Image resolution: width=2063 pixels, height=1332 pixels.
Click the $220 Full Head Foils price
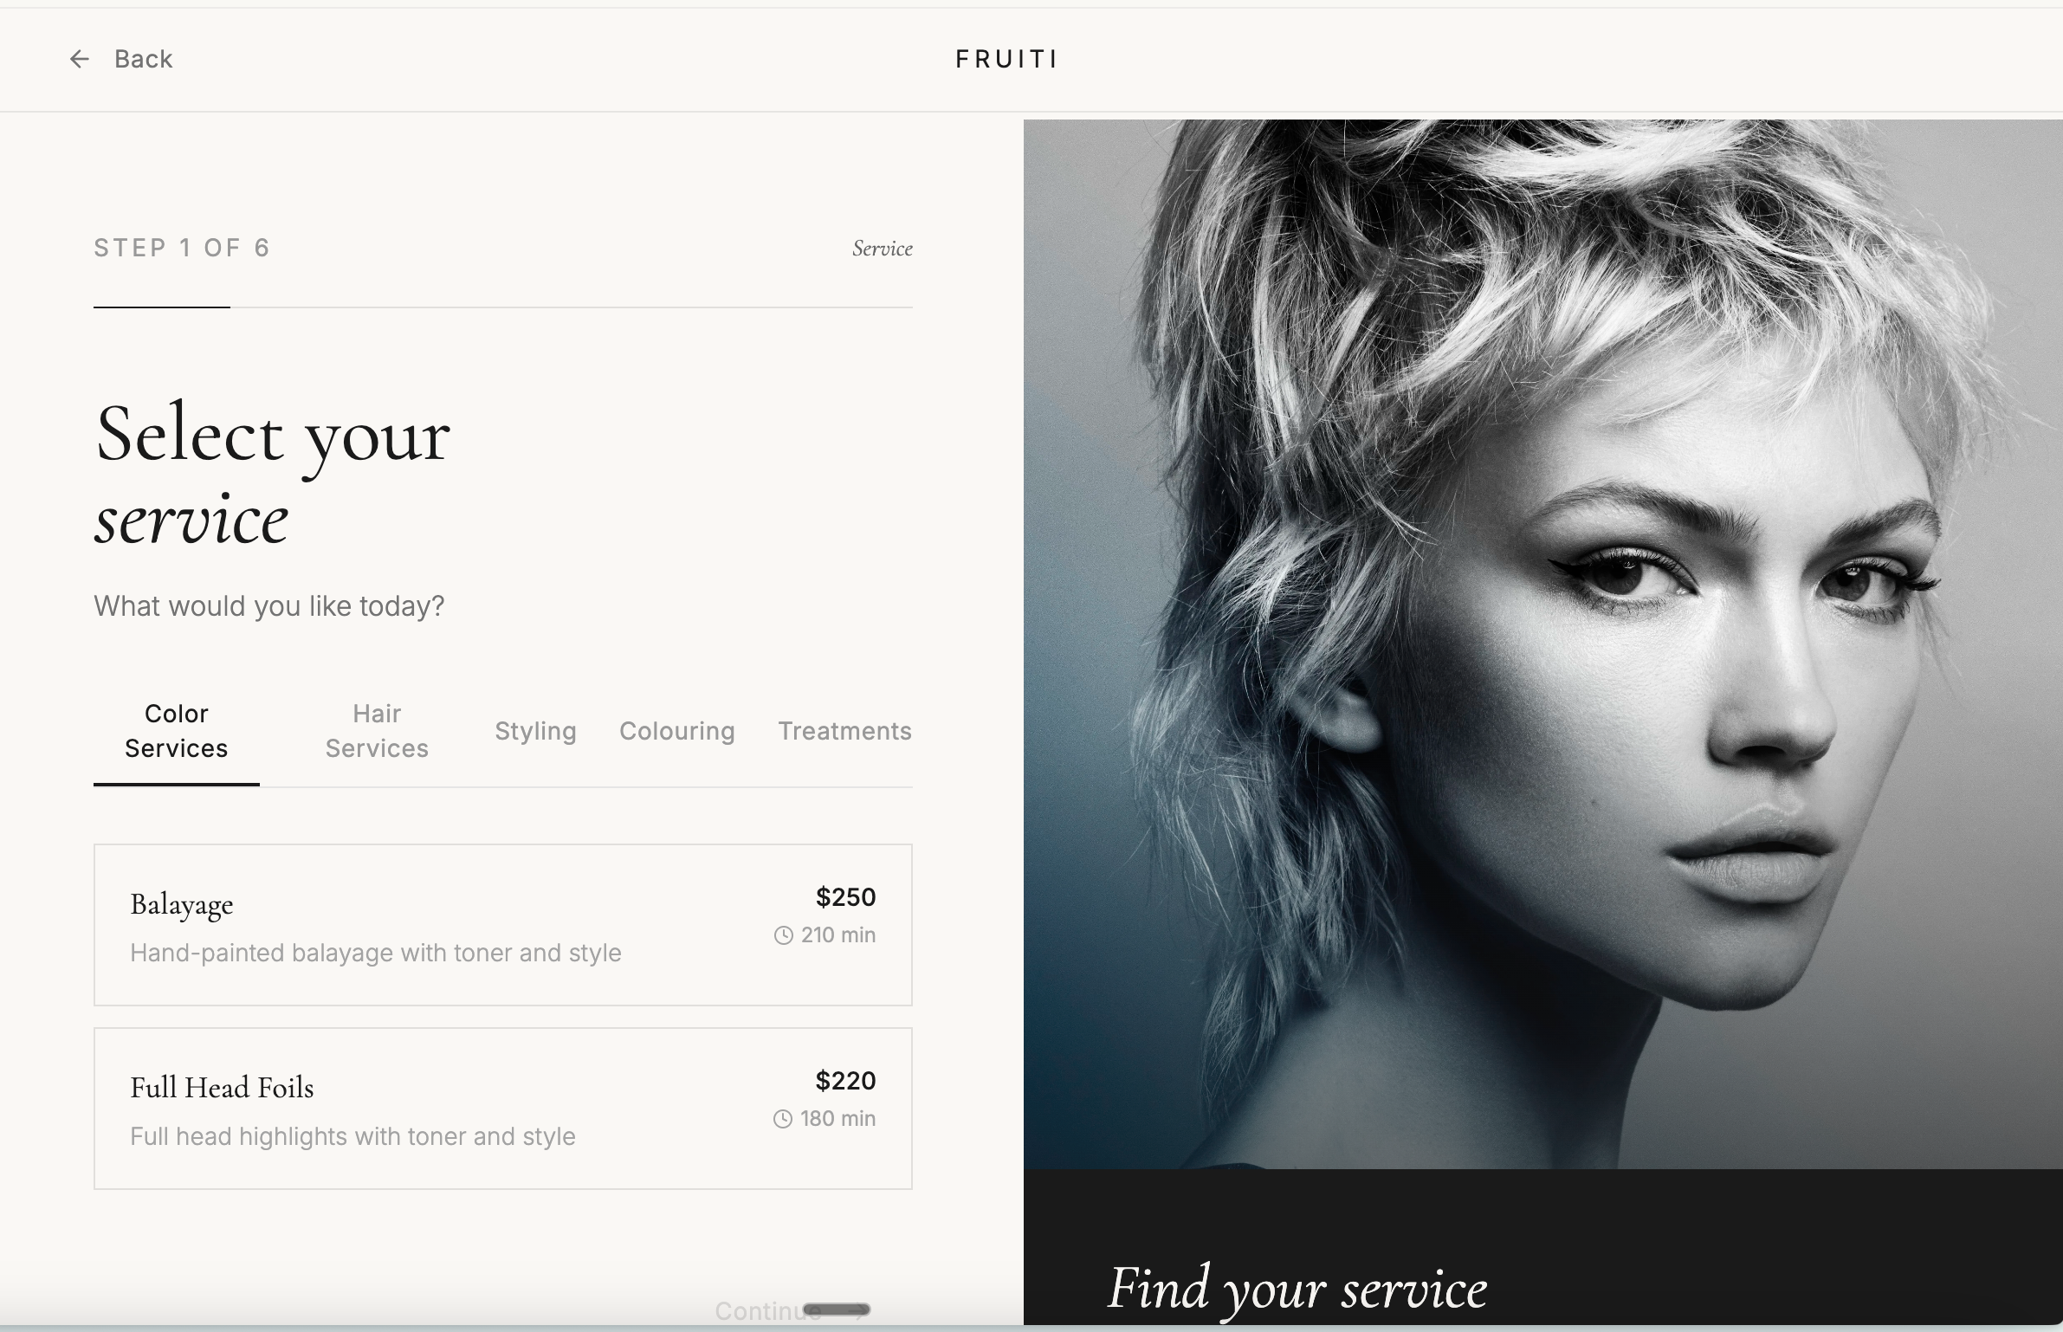[x=846, y=1081]
